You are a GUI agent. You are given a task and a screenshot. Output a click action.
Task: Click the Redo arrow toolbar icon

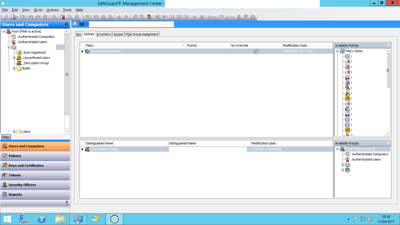[x=38, y=17]
